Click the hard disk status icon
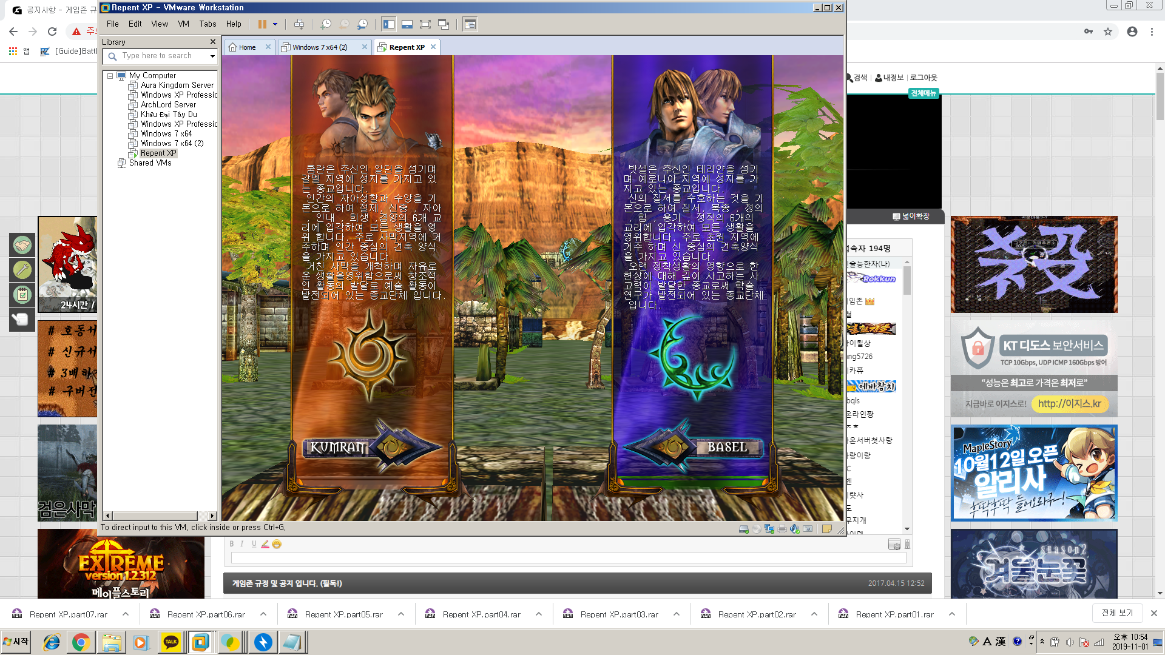 [744, 529]
